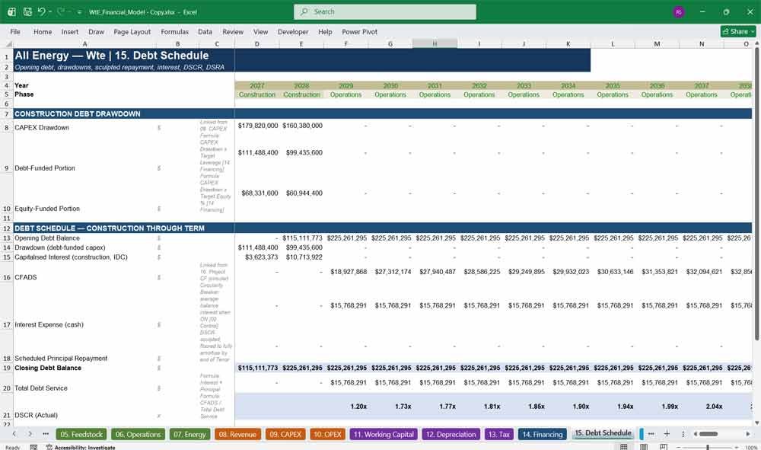This screenshot has width=761, height=450.
Task: Open the Review ribbon tab
Action: tap(232, 31)
